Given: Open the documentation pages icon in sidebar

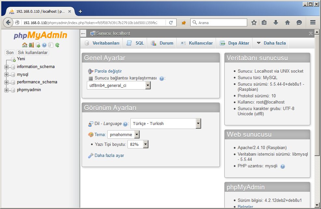Looking at the screenshot, I should tap(51, 45).
